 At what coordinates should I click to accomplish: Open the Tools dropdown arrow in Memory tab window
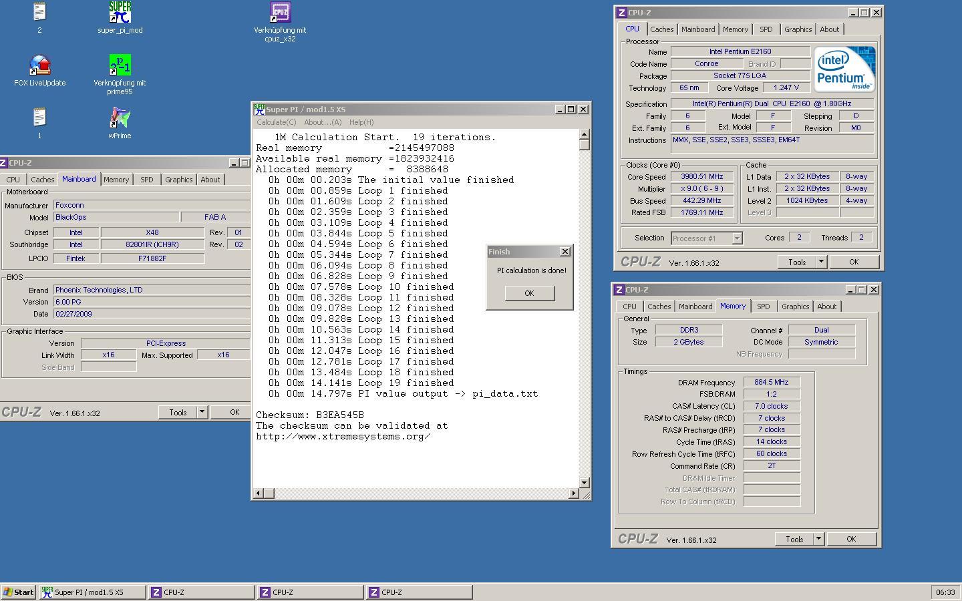pyautogui.click(x=818, y=539)
